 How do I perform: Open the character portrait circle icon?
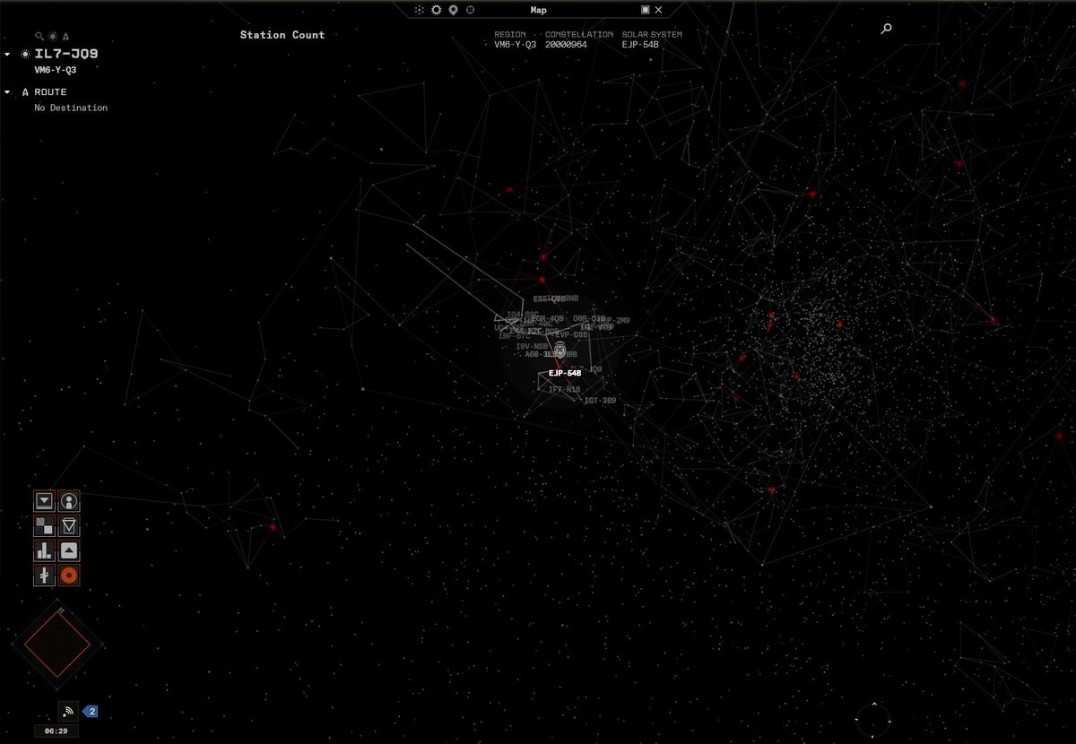pyautogui.click(x=69, y=501)
